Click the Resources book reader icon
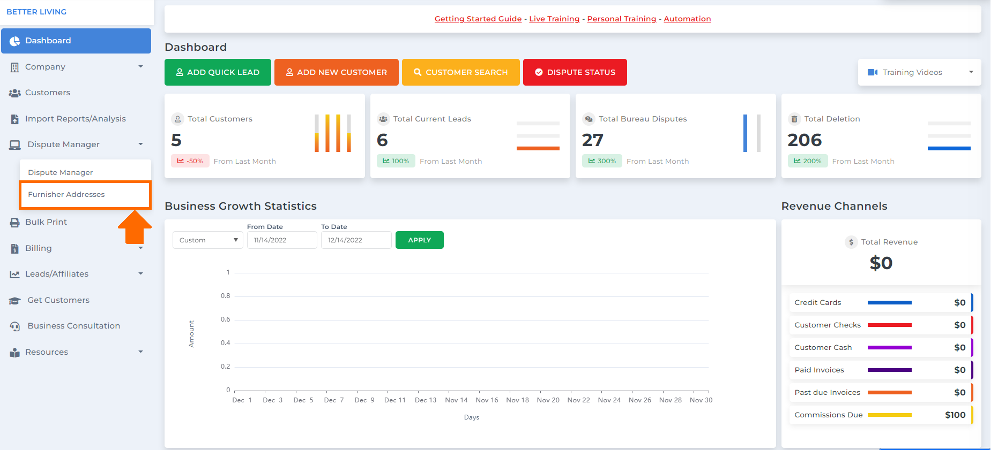Viewport: 998px width, 450px height. [x=15, y=353]
